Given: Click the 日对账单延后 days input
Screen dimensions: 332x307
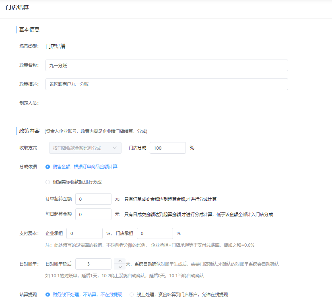Looking at the screenshot, I should (x=93, y=264).
